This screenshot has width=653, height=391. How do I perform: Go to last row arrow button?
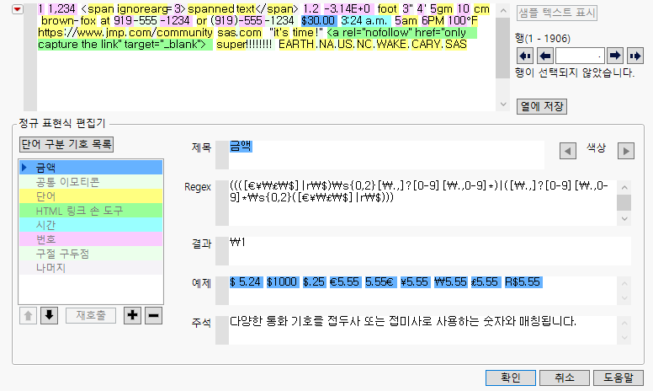(x=634, y=56)
